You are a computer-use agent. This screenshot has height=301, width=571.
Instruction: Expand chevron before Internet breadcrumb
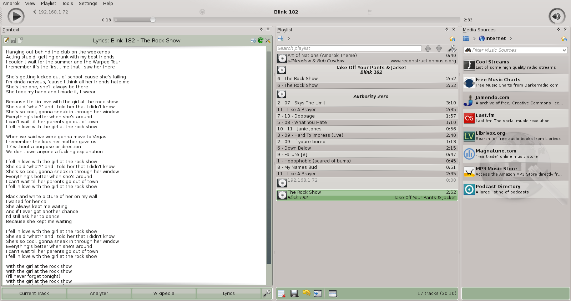pyautogui.click(x=474, y=38)
